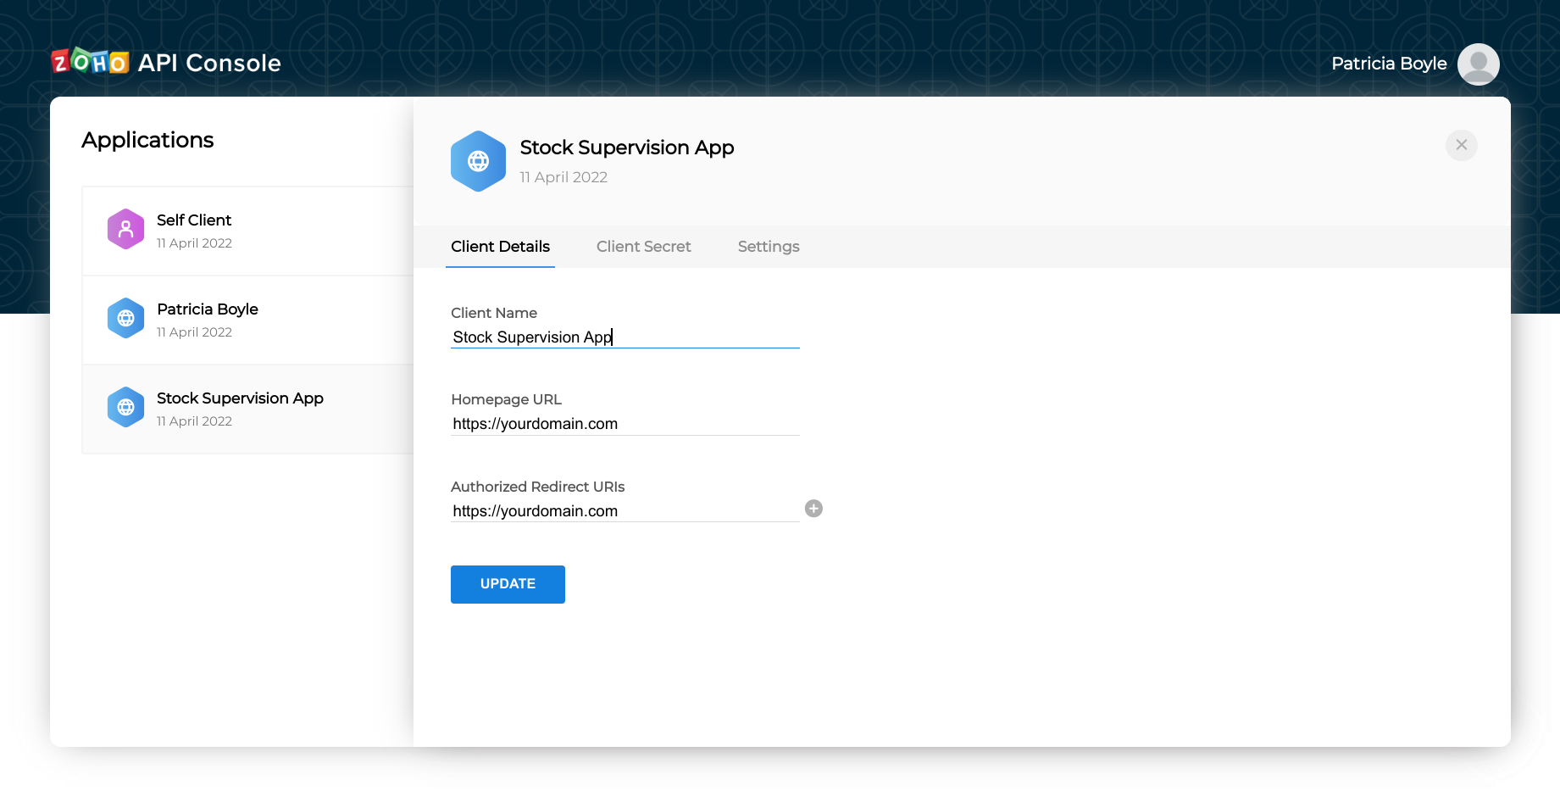Click the Zoho logo icon
This screenshot has height=802, width=1560.
point(90,62)
